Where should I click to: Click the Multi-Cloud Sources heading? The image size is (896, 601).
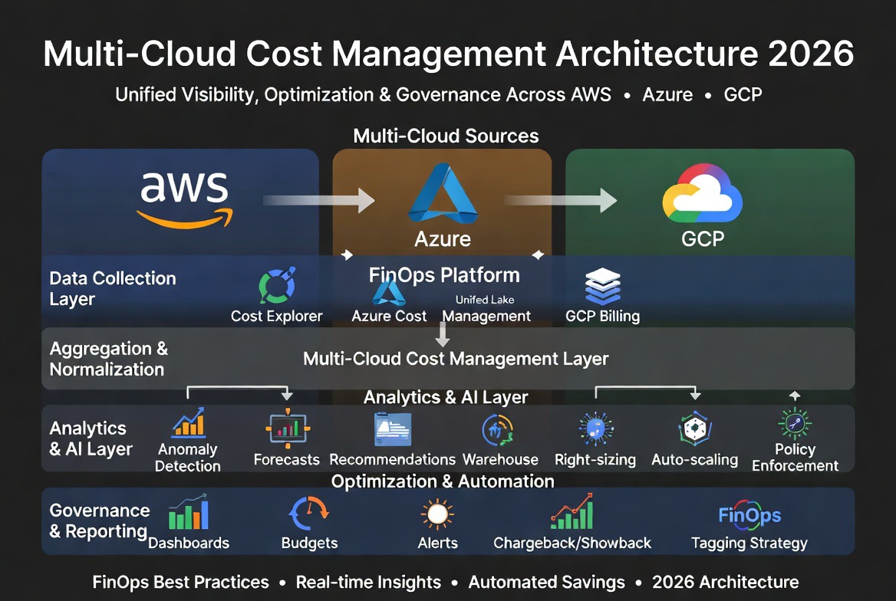point(446,136)
